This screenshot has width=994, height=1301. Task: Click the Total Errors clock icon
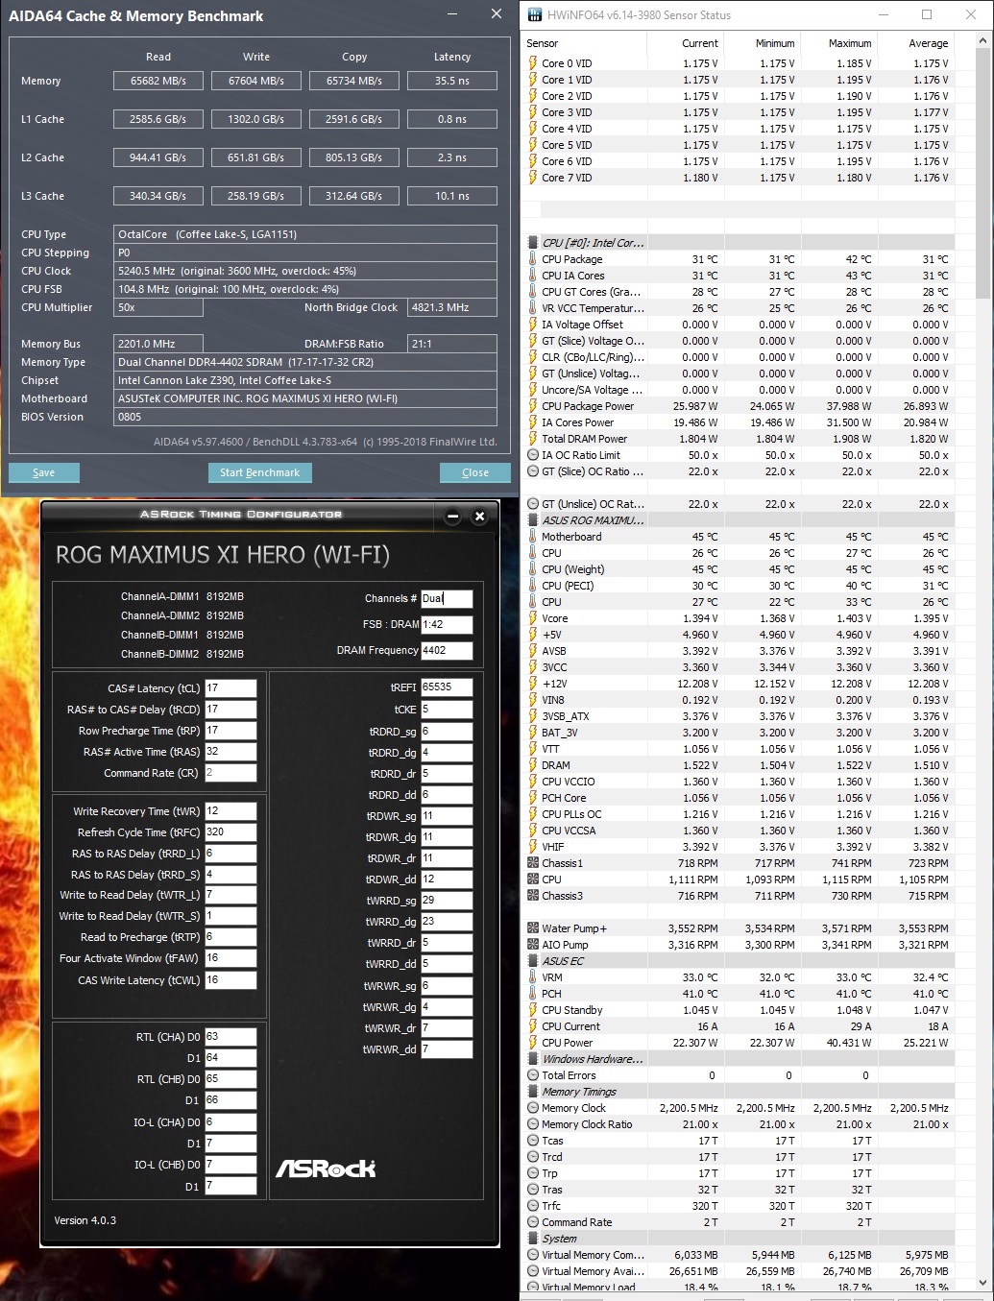point(533,1075)
